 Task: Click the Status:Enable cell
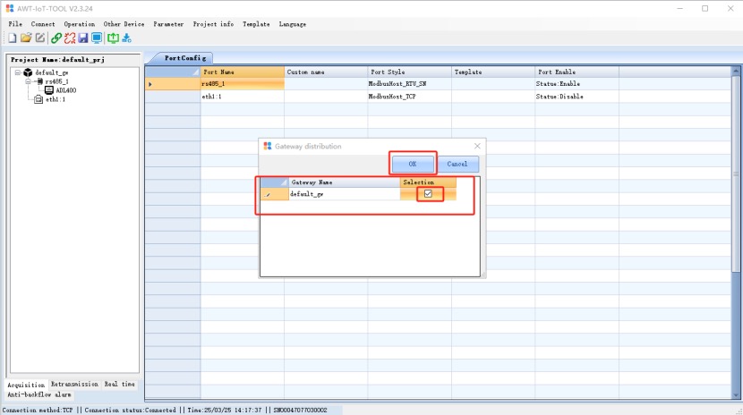576,84
